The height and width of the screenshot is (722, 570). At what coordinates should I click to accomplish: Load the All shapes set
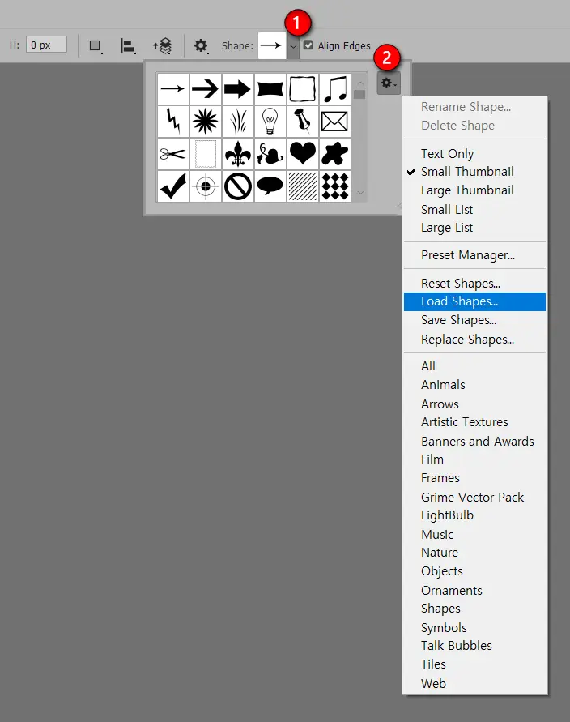[x=474, y=366]
